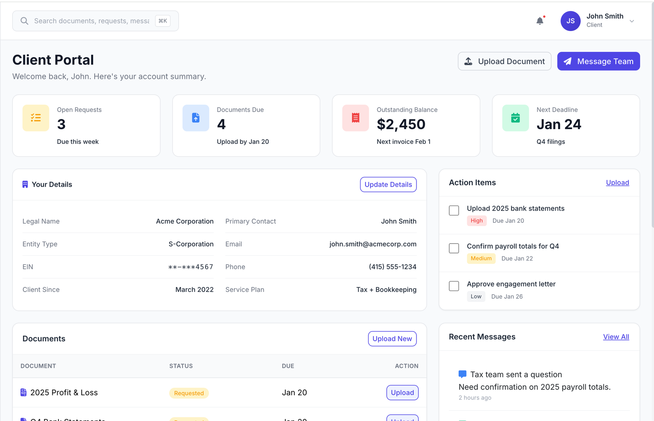654x421 pixels.
Task: Click the search documents input field
Action: click(90, 21)
